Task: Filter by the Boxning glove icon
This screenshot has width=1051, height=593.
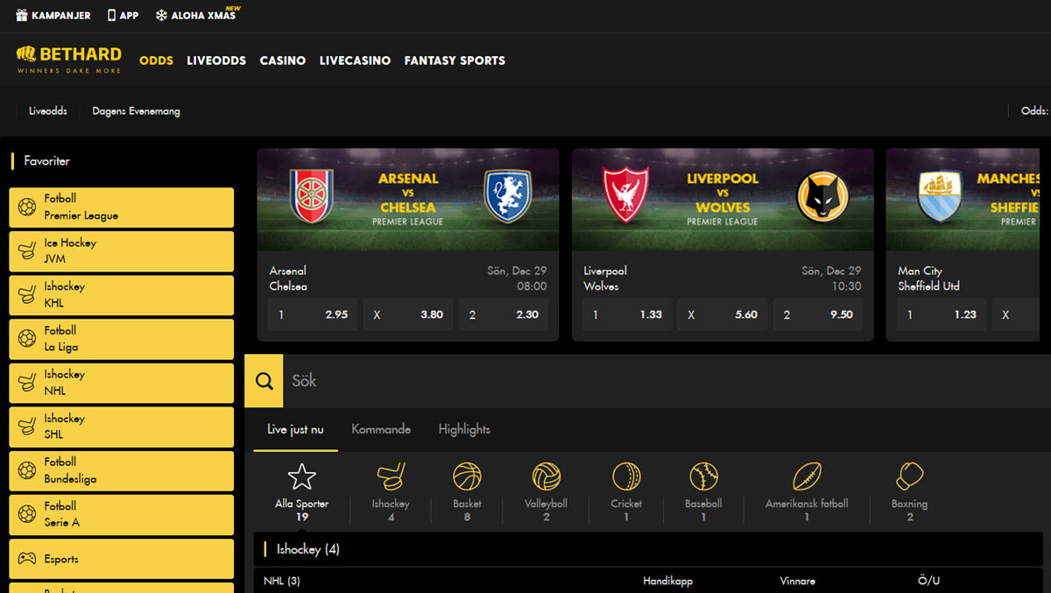Action: point(909,477)
